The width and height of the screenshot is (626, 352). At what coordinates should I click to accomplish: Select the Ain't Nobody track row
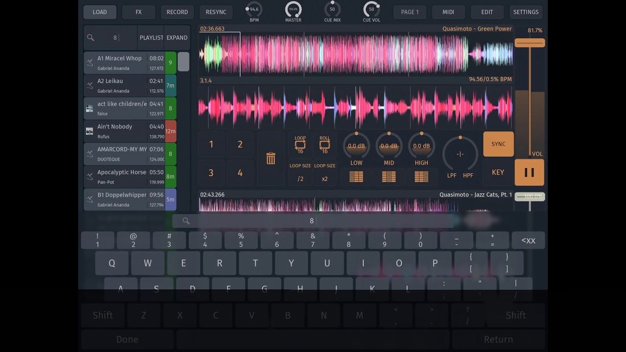[130, 131]
